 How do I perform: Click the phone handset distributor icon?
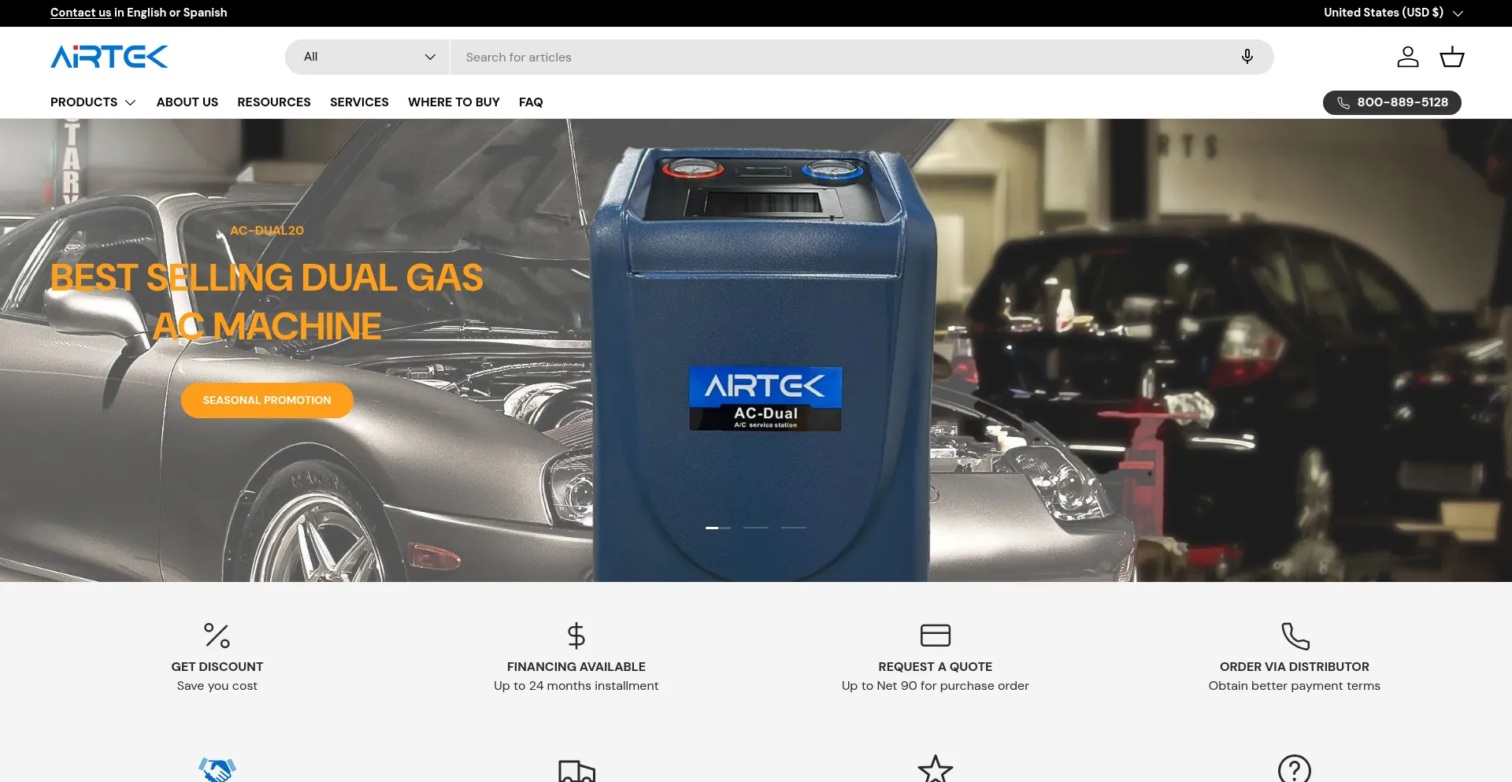pos(1295,636)
